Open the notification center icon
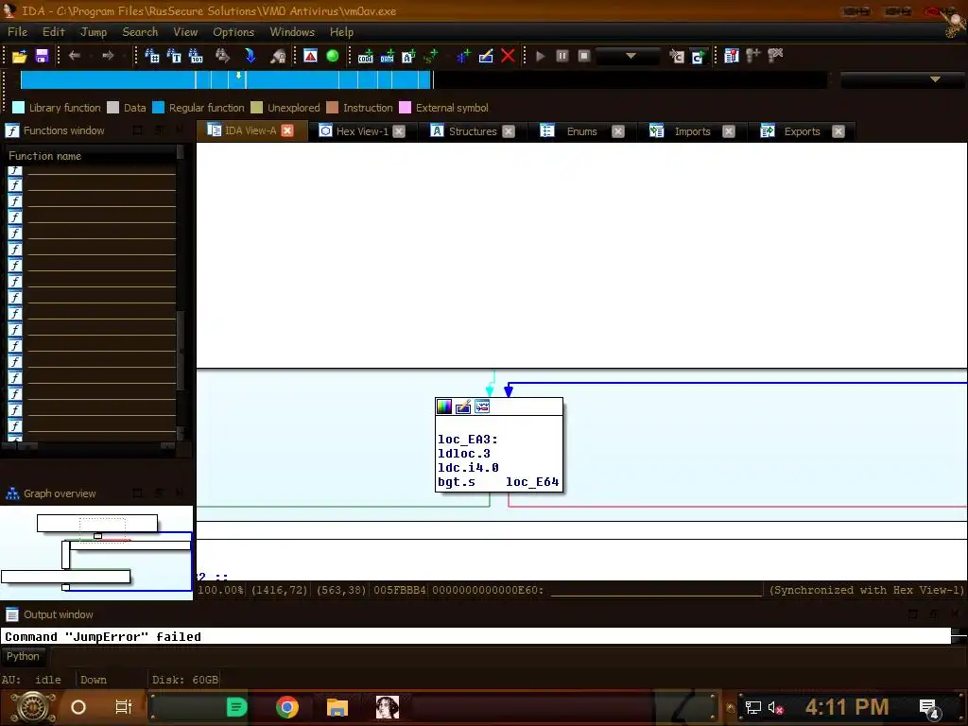 tap(928, 707)
